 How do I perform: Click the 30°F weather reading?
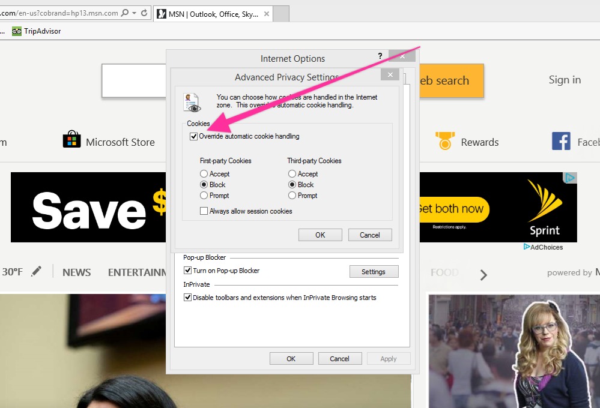point(12,272)
